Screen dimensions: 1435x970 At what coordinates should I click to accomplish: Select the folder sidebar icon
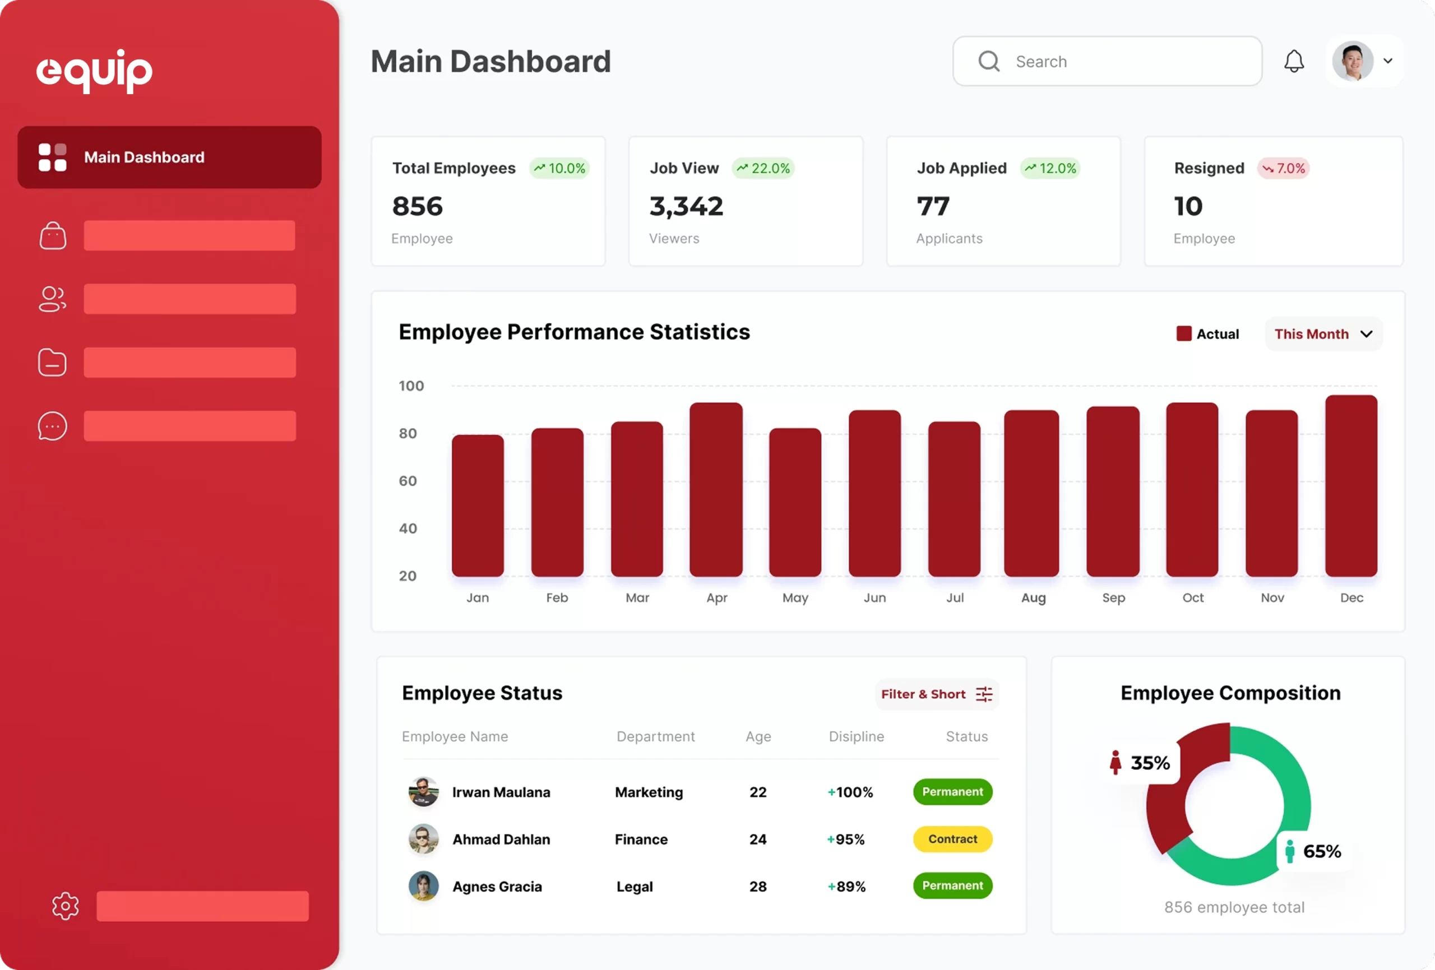click(x=53, y=363)
